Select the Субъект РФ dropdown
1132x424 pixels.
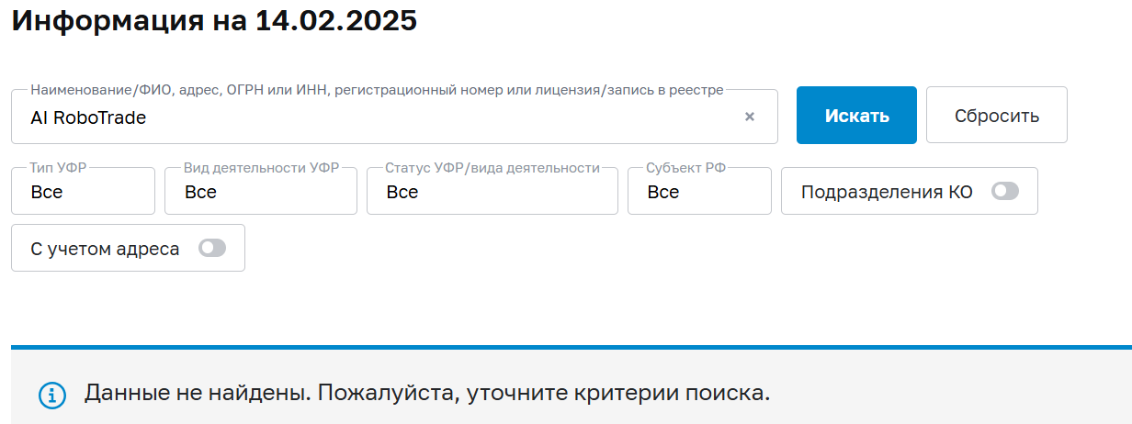pyautogui.click(x=699, y=192)
